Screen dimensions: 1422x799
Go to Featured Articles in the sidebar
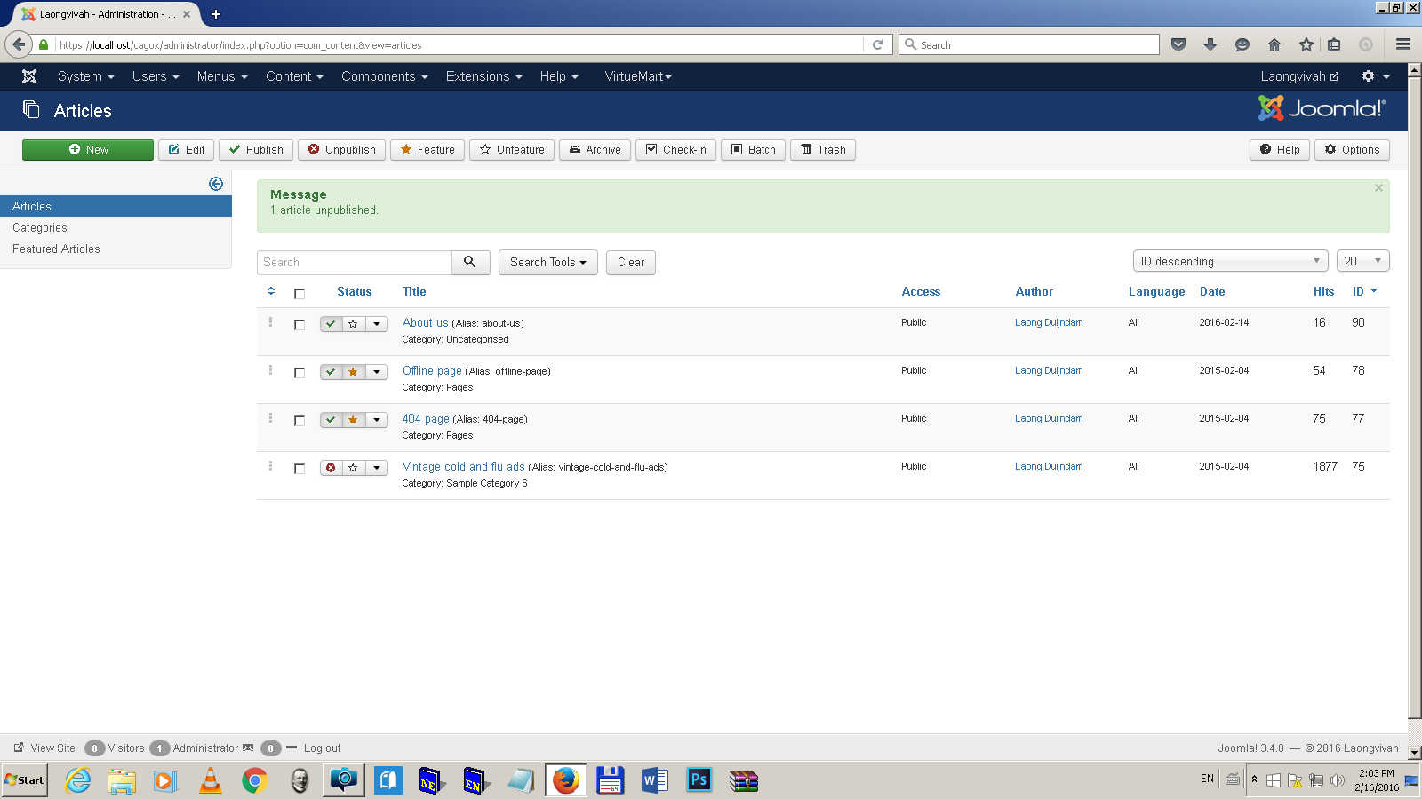coord(56,249)
